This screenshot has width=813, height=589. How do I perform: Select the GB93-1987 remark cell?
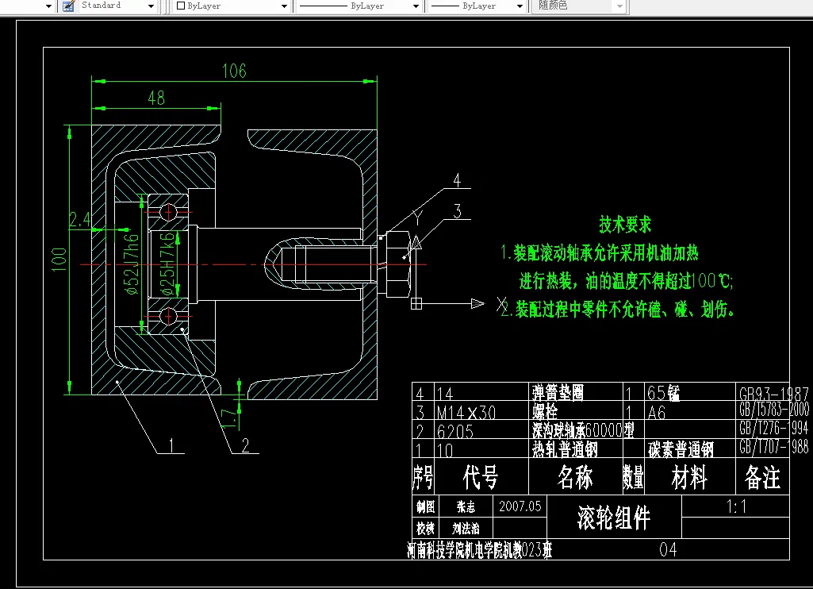point(773,394)
